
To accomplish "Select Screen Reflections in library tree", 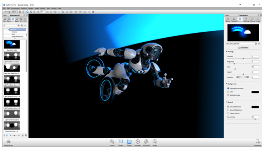I will (x=17, y=36).
